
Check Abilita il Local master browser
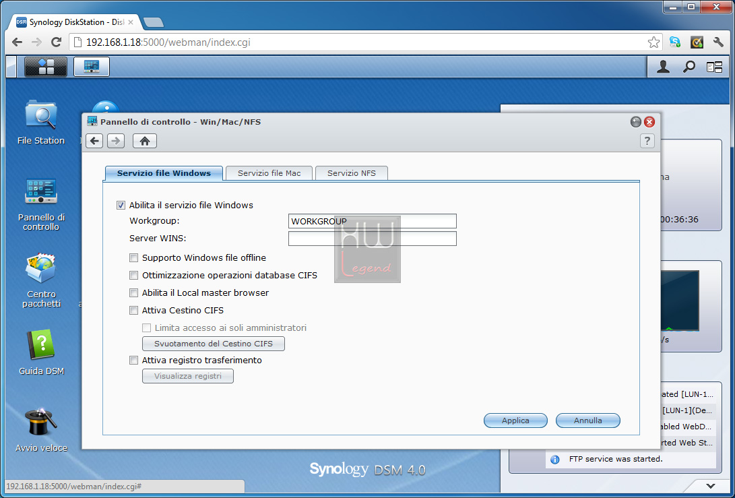click(x=134, y=293)
